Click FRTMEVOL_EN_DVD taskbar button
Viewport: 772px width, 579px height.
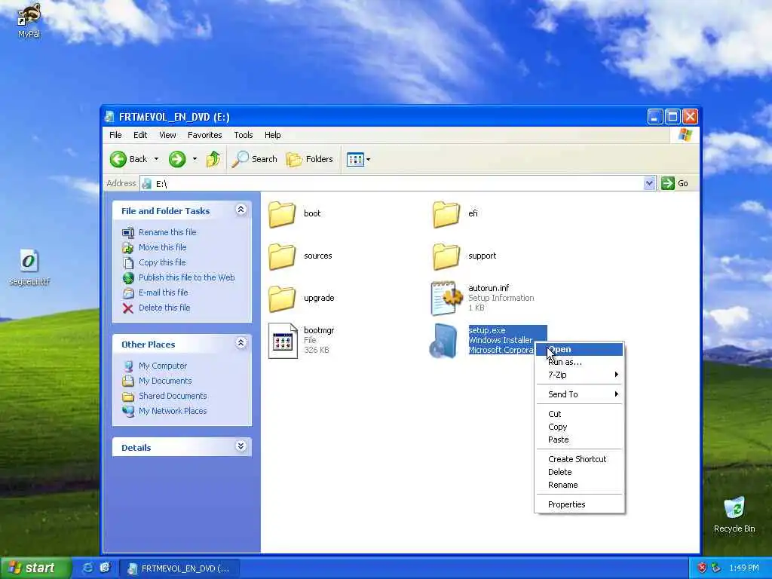tap(179, 568)
